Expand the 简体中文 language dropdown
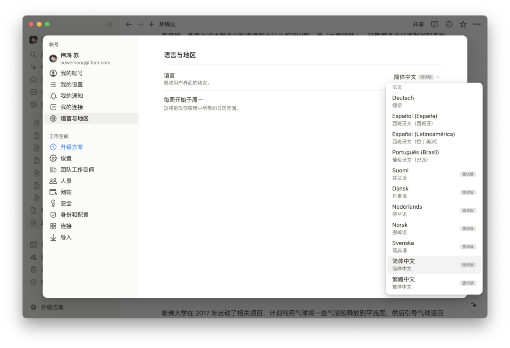Image resolution: width=510 pixels, height=348 pixels. tap(416, 77)
